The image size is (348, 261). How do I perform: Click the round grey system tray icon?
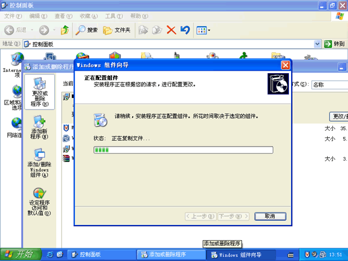tap(314, 254)
